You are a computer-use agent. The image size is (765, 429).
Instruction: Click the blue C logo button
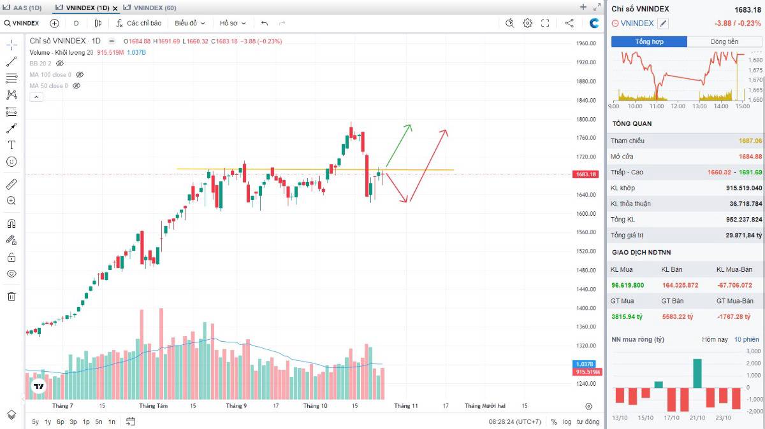click(594, 23)
